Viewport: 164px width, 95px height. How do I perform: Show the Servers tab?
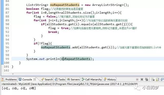(x=73, y=79)
